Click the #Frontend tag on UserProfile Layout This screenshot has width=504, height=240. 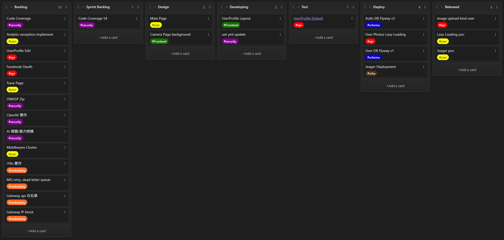[231, 25]
